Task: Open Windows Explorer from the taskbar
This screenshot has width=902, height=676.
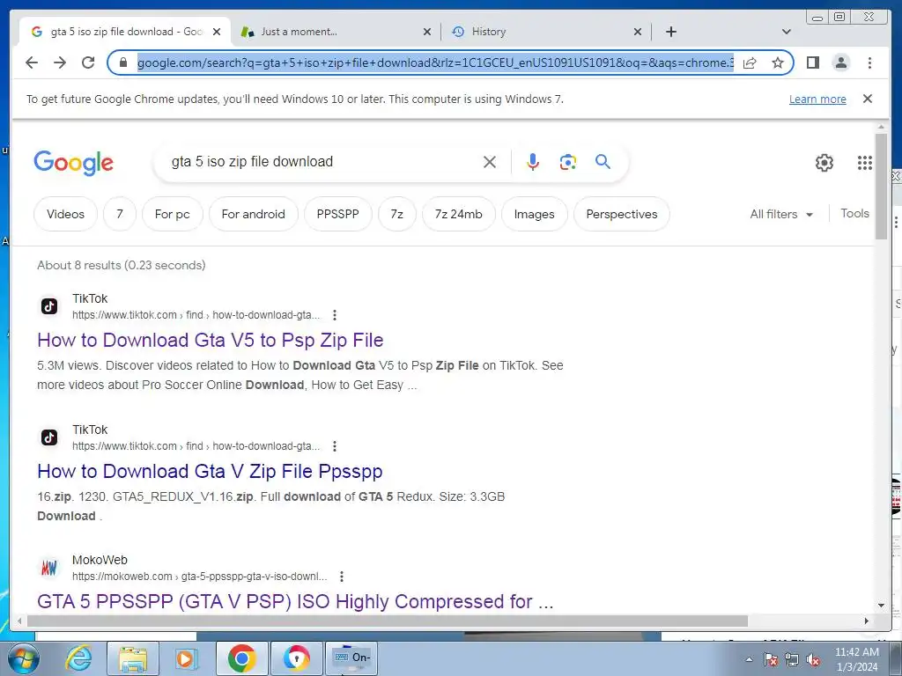Action: [x=133, y=658]
